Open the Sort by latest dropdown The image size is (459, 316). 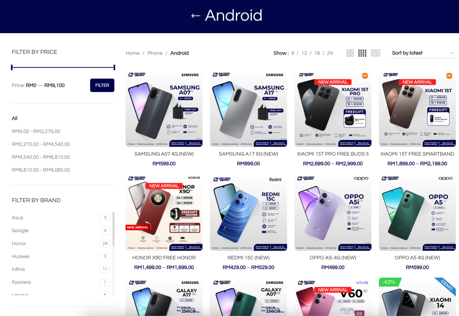(423, 53)
